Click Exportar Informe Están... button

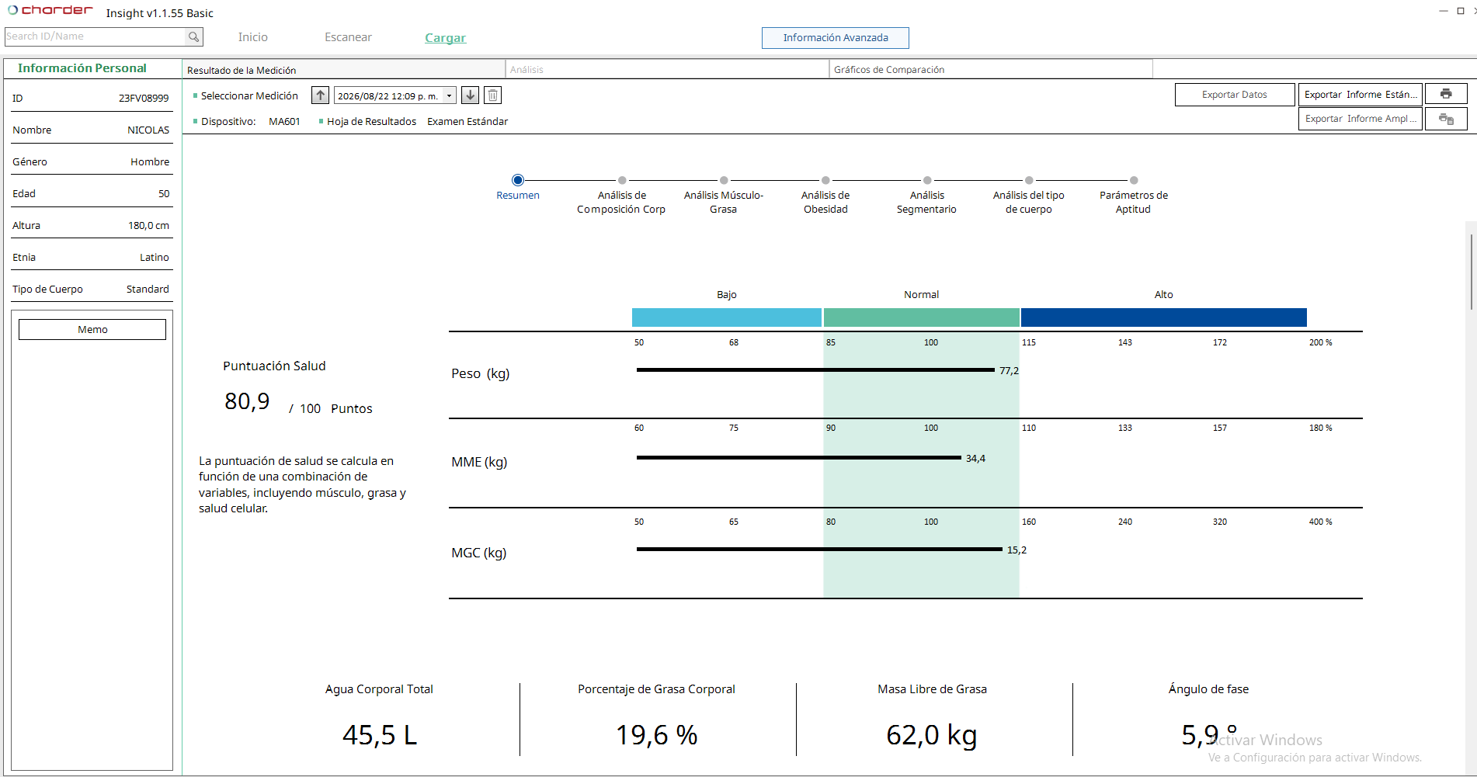(1361, 95)
